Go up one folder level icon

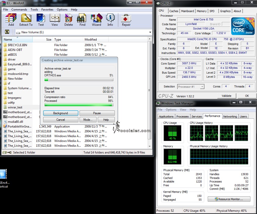[x=7, y=32]
